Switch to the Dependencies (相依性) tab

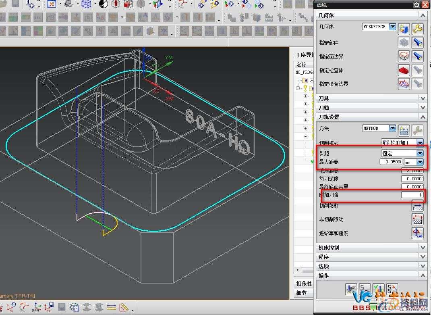(x=304, y=284)
